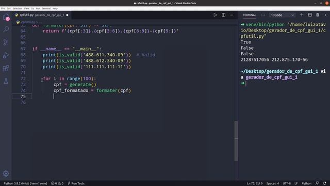This screenshot has height=186, width=330.
Task: Change end-of-line sequence LF
Action: [296, 183]
